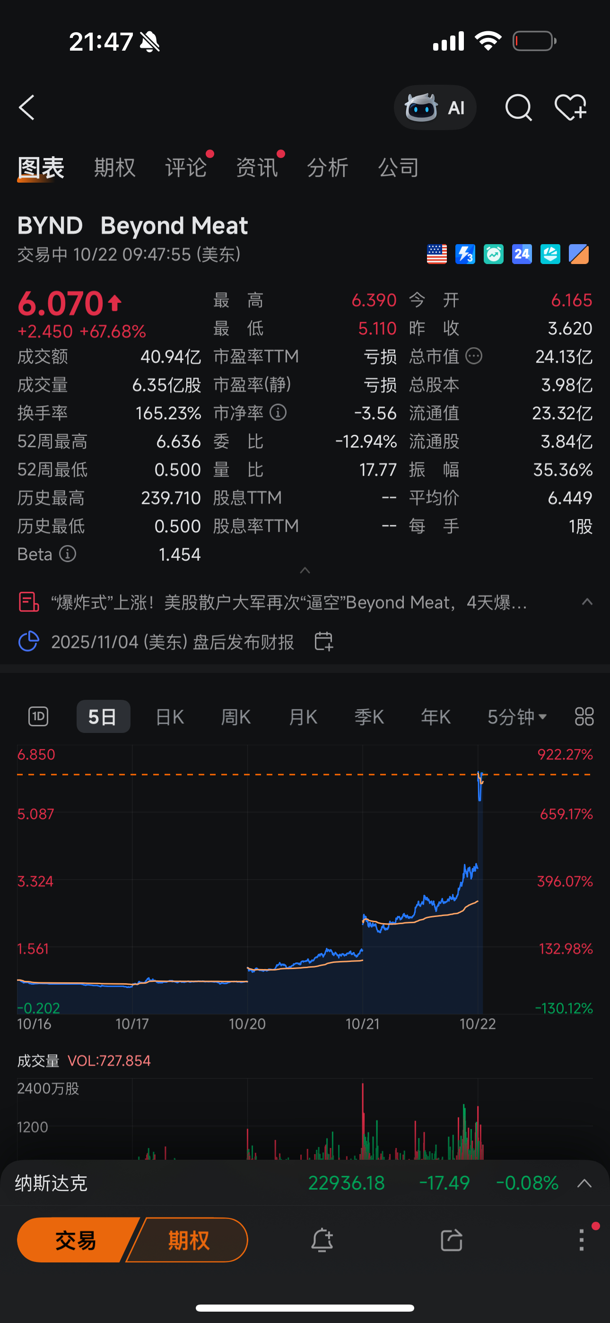Switch to the 公司 tab

[x=399, y=168]
